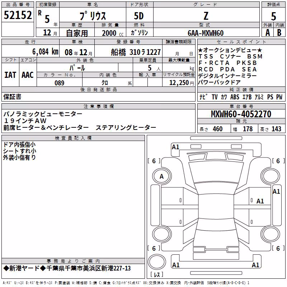287x287 pixels.
Task: Click A1 mark inside right front door
Action: click(x=260, y=201)
